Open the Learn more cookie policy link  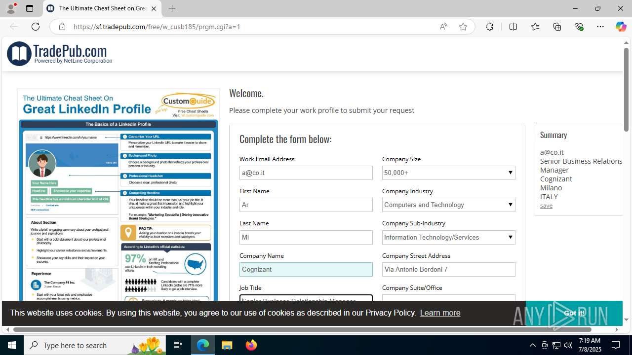[440, 313]
